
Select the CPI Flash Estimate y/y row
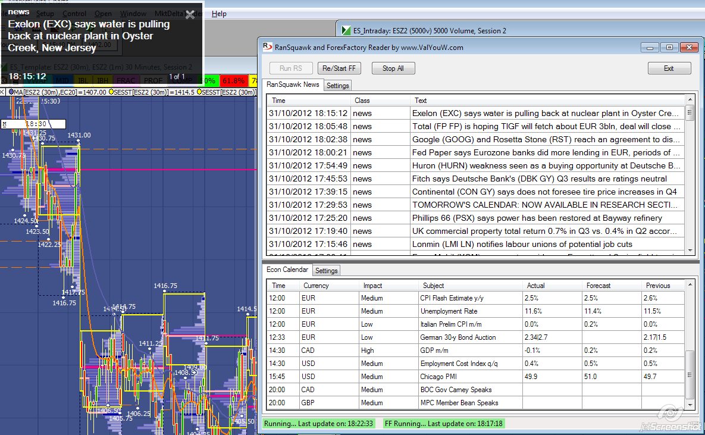tap(476, 298)
